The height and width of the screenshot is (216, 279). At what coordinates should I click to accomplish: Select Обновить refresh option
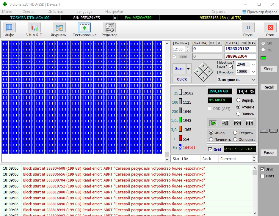235,139
